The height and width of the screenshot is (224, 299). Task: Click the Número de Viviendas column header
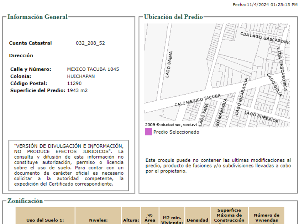pyautogui.click(x=266, y=217)
